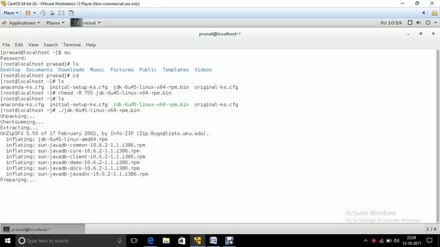
Task: Open File Explorer from taskbar
Action: pos(166,241)
